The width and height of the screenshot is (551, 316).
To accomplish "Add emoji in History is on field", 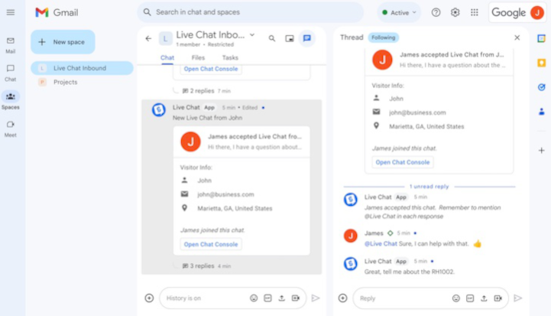I will [x=254, y=298].
